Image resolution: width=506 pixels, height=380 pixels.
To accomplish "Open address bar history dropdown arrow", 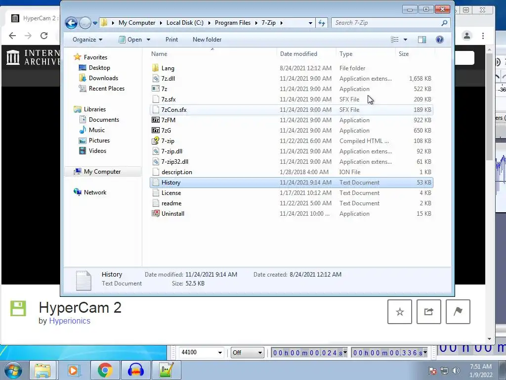I will click(310, 23).
